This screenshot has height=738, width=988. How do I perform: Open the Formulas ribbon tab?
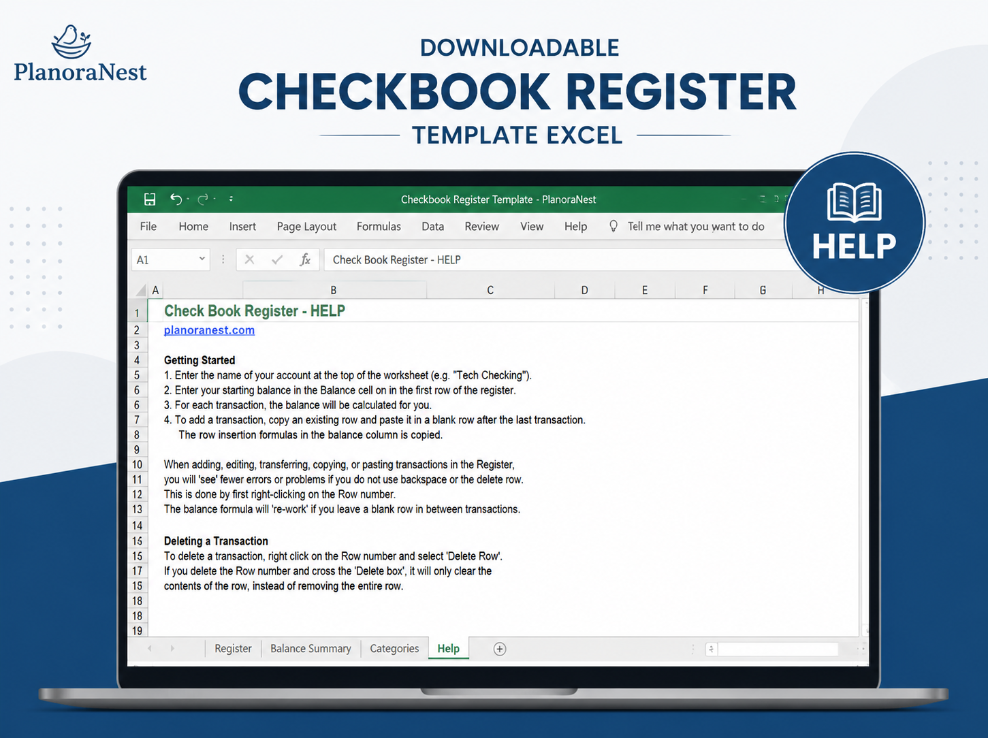[379, 227]
